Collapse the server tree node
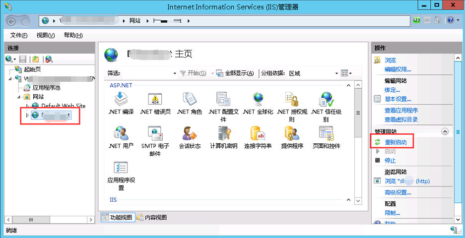This screenshot has width=465, height=238. click(x=10, y=79)
